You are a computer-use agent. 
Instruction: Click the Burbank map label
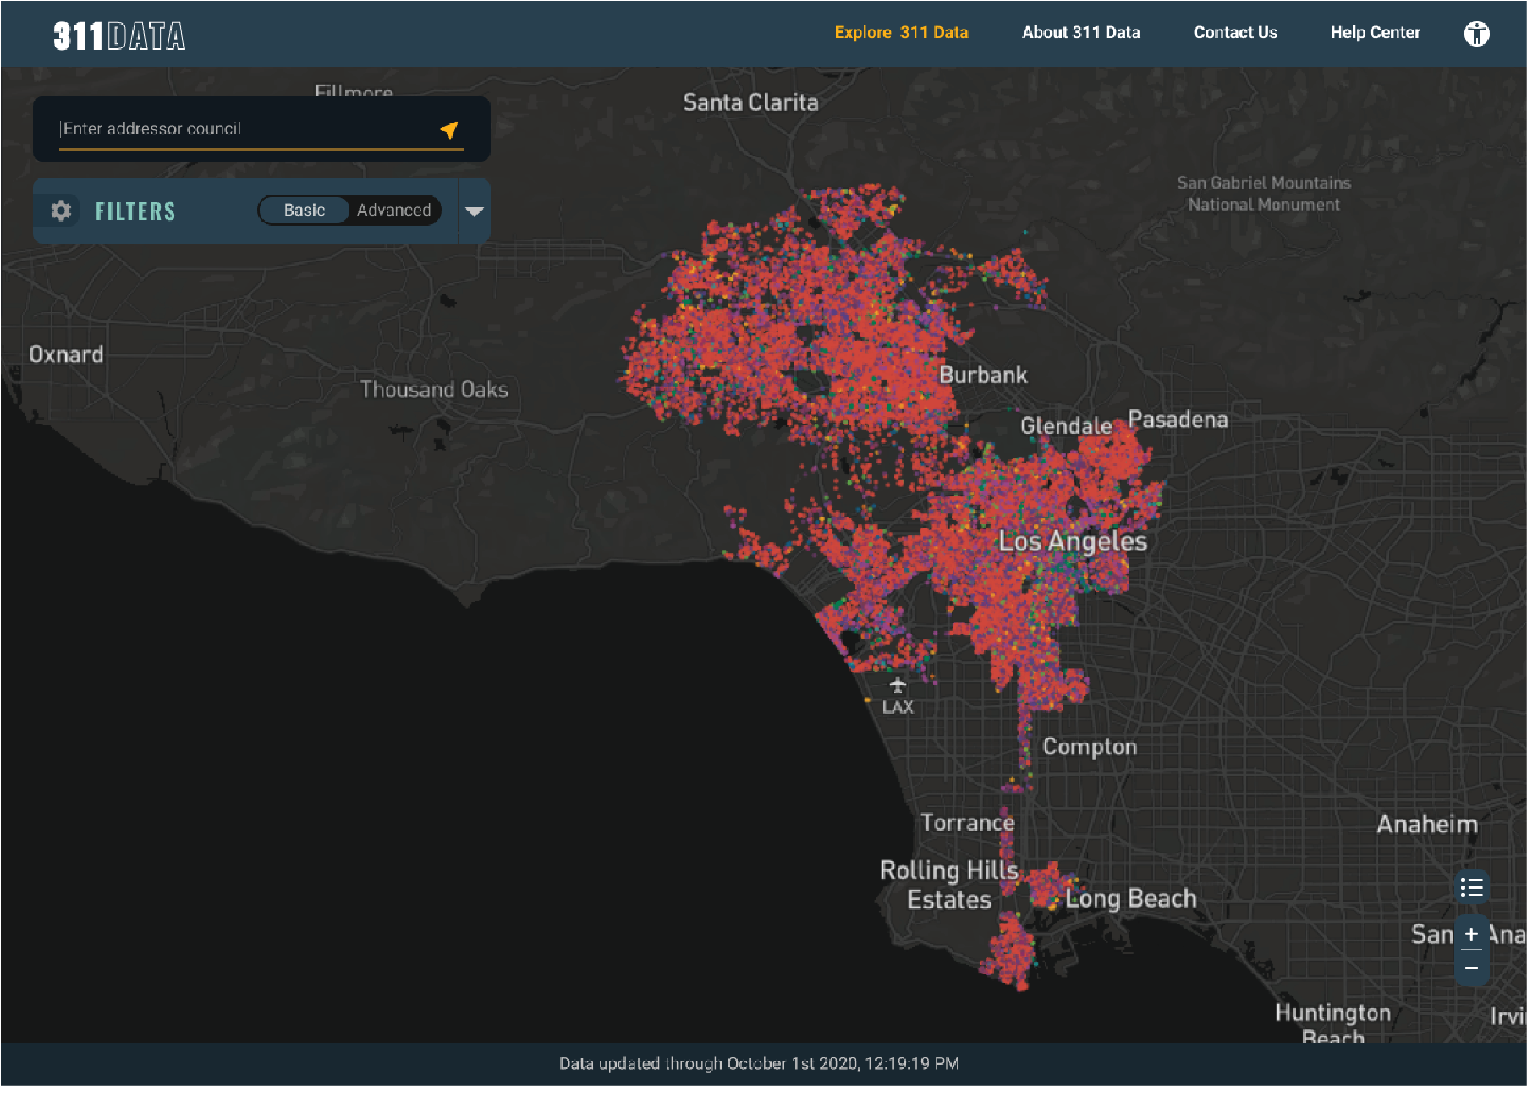[983, 375]
